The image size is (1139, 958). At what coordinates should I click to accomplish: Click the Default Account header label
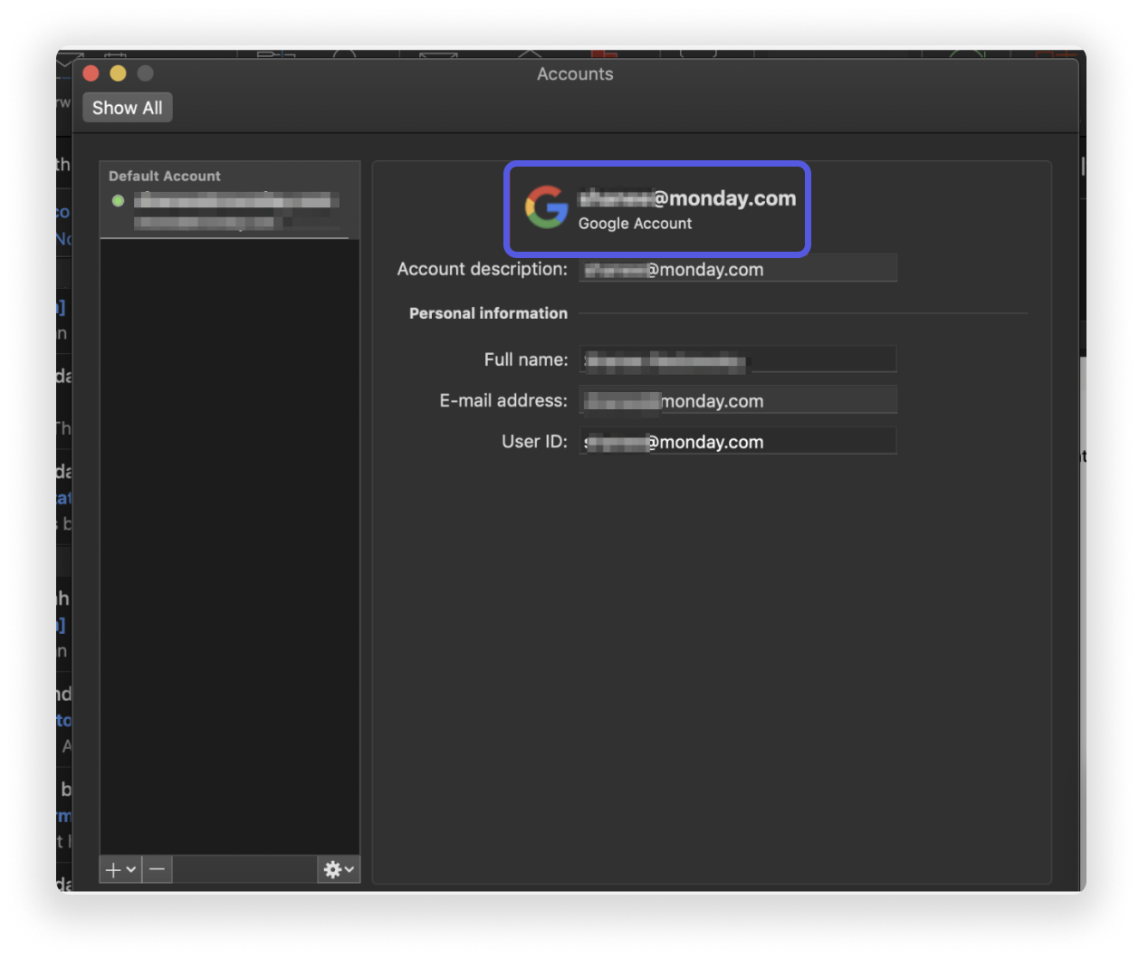tap(164, 176)
